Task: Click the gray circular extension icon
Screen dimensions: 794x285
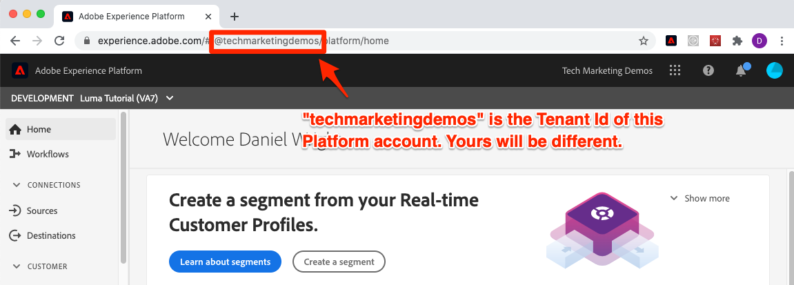Action: 693,41
